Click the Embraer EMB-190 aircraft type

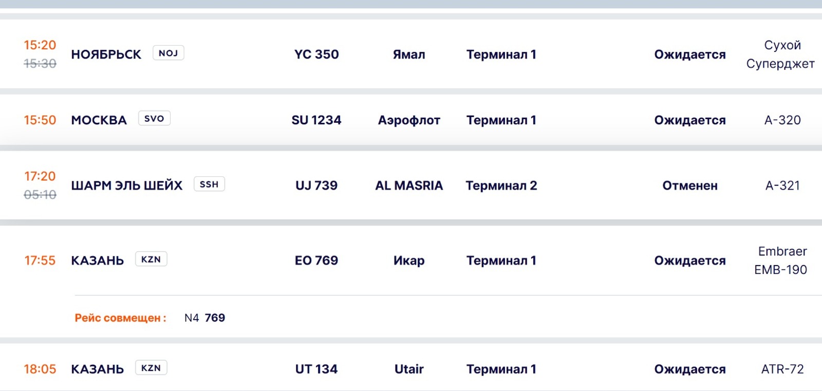(x=782, y=260)
